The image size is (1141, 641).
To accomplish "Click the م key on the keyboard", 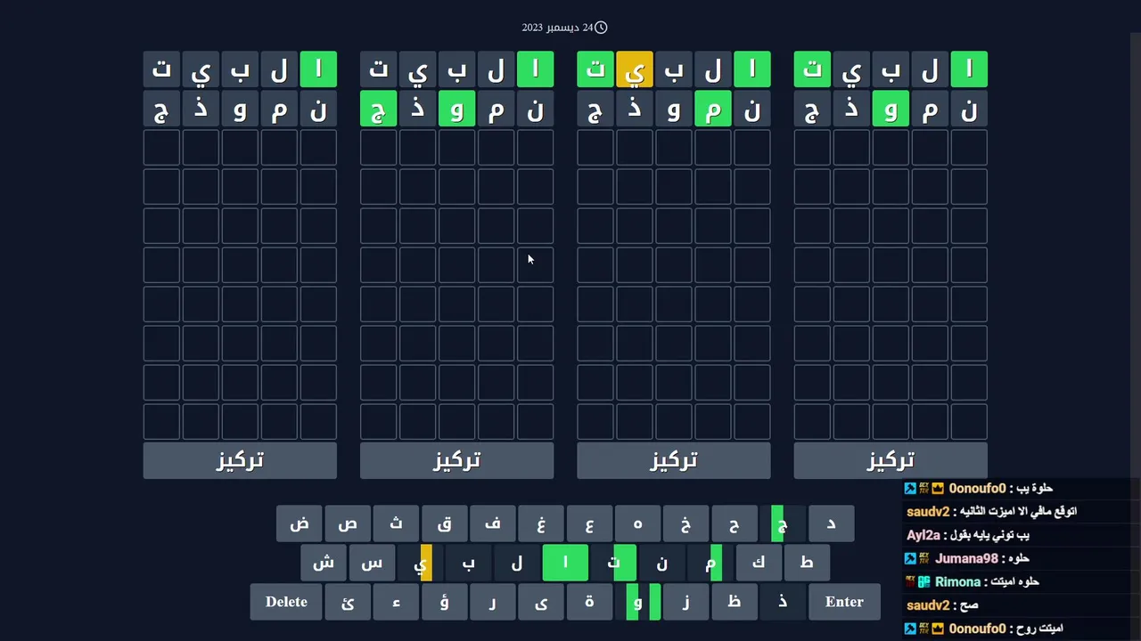I will click(x=709, y=563).
